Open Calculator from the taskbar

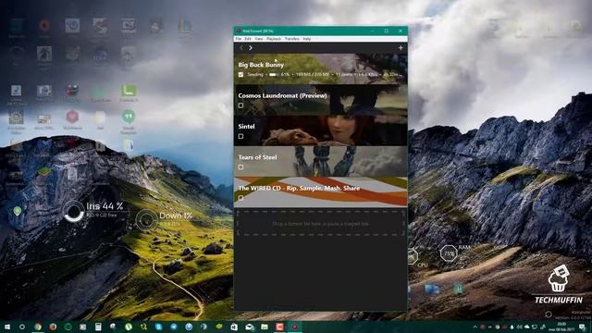click(98, 327)
